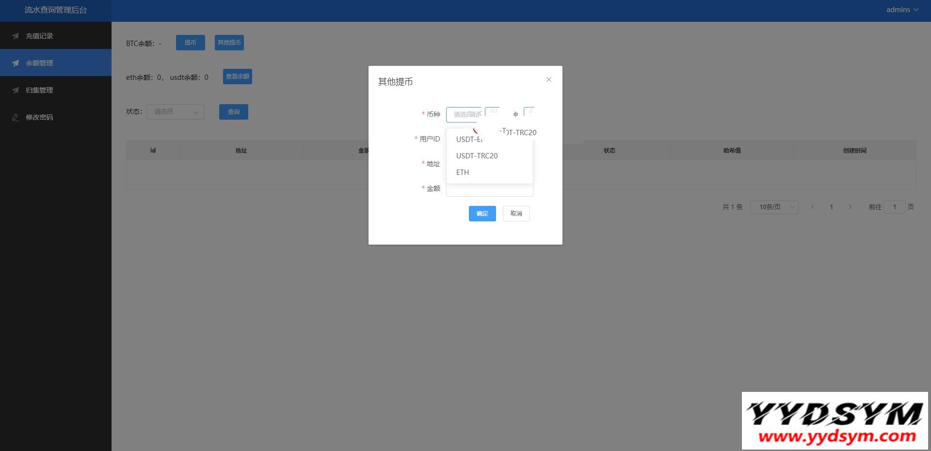The width and height of the screenshot is (931, 451).
Task: Click the paper plane icon beside 归集管理
Action: click(16, 90)
